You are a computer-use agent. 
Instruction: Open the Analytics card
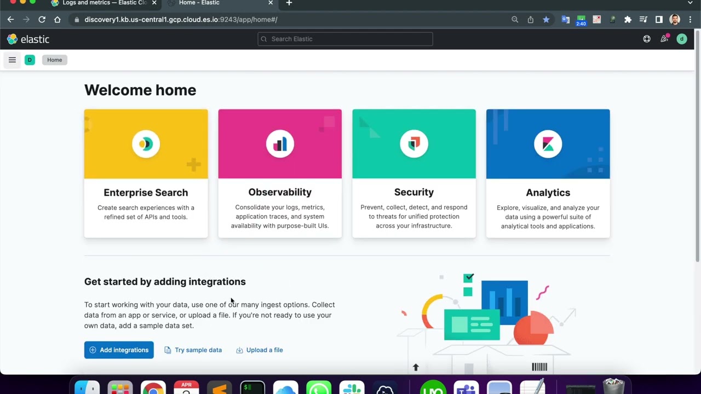(x=548, y=173)
